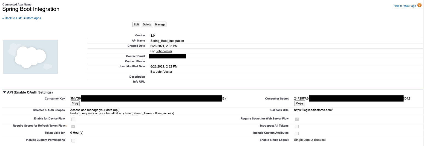Check the Introspect All Tokens box

[x=297, y=126]
